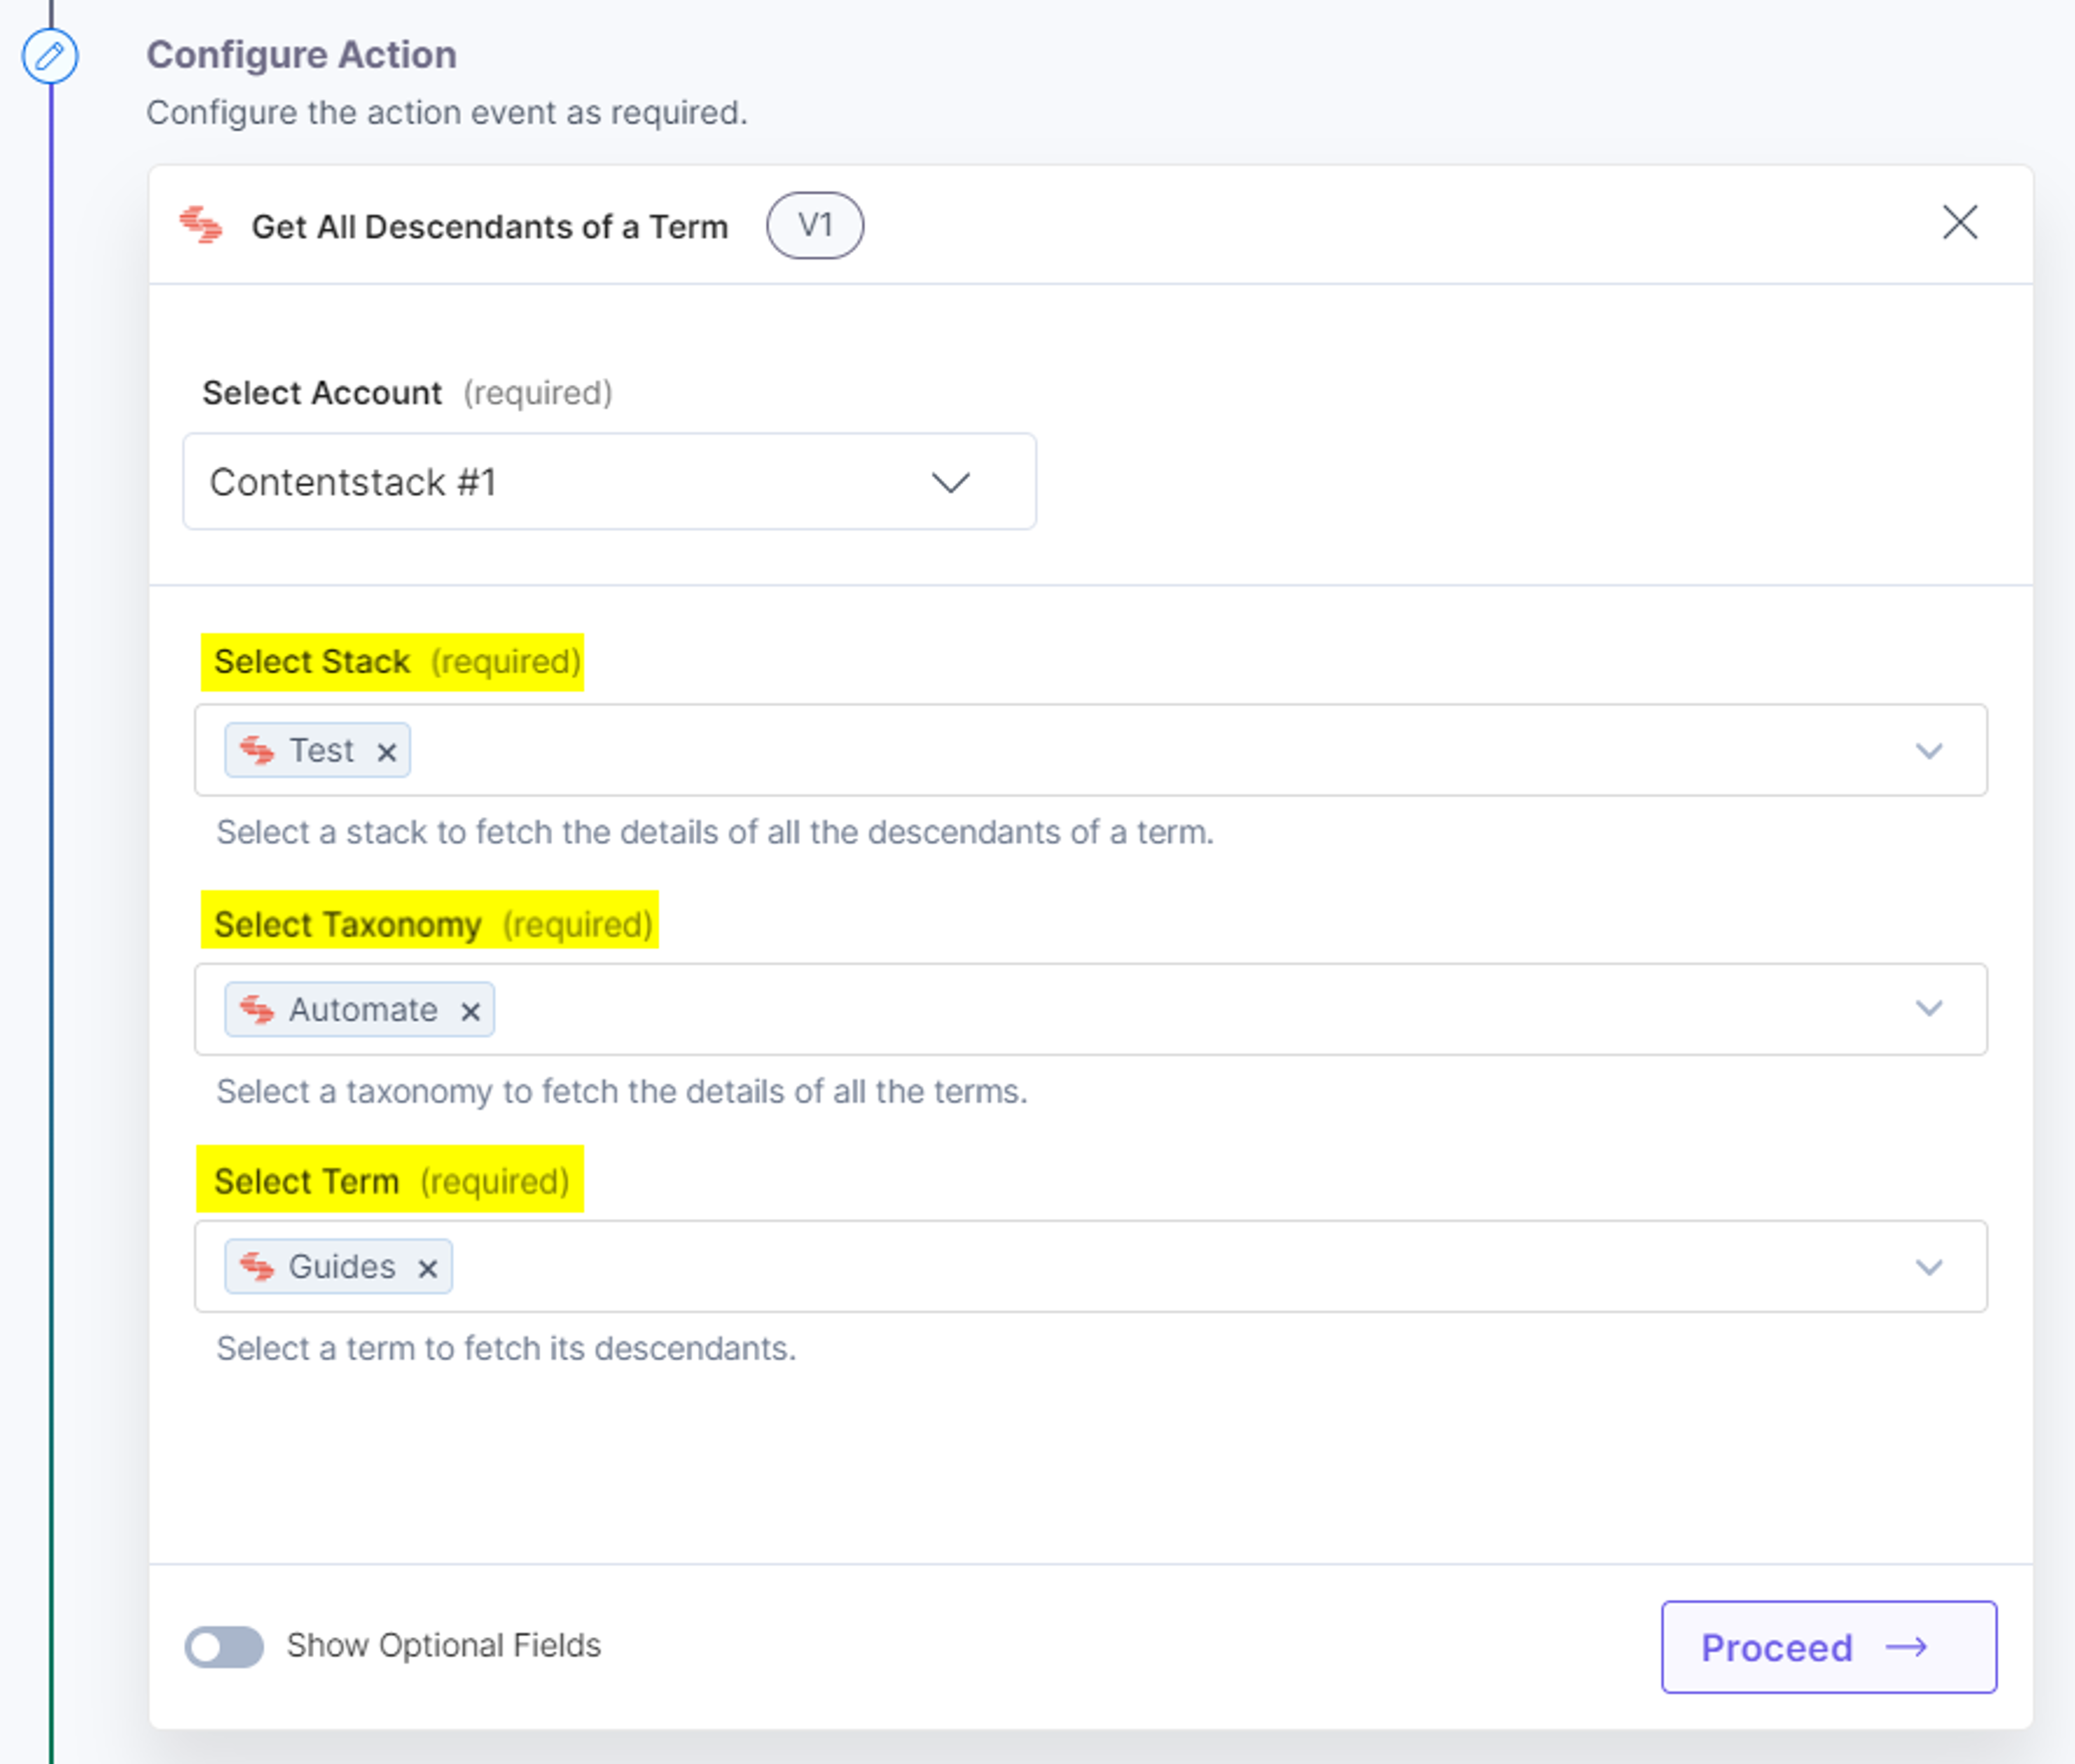Remove the Test stack tag

click(x=387, y=752)
